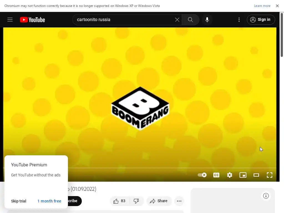Click the Subscribe button

[75, 201]
